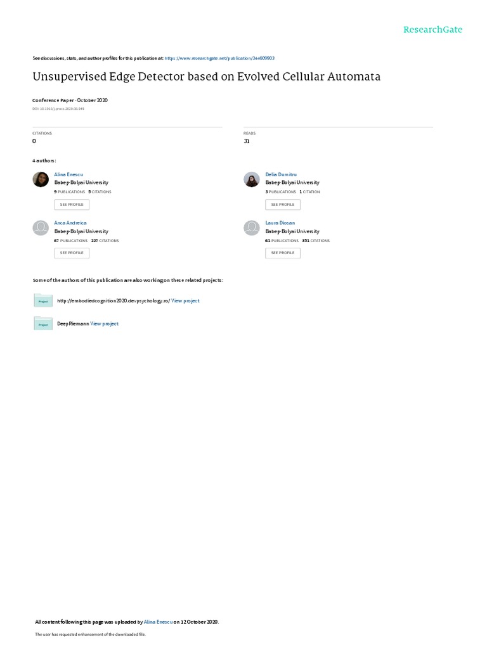Click the embodiedcognition project folder icon
This screenshot has width=487, height=649.
[43, 300]
